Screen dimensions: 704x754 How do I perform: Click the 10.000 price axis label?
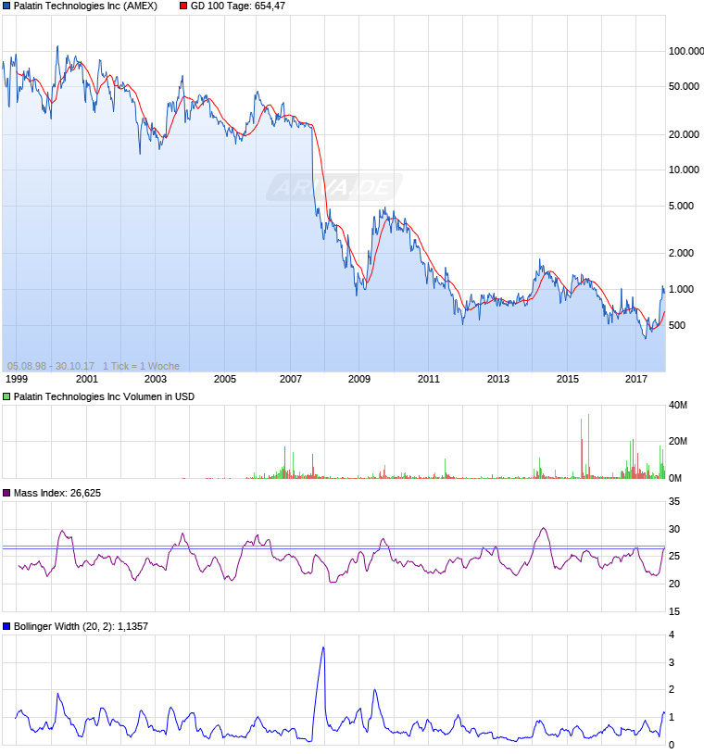point(684,170)
